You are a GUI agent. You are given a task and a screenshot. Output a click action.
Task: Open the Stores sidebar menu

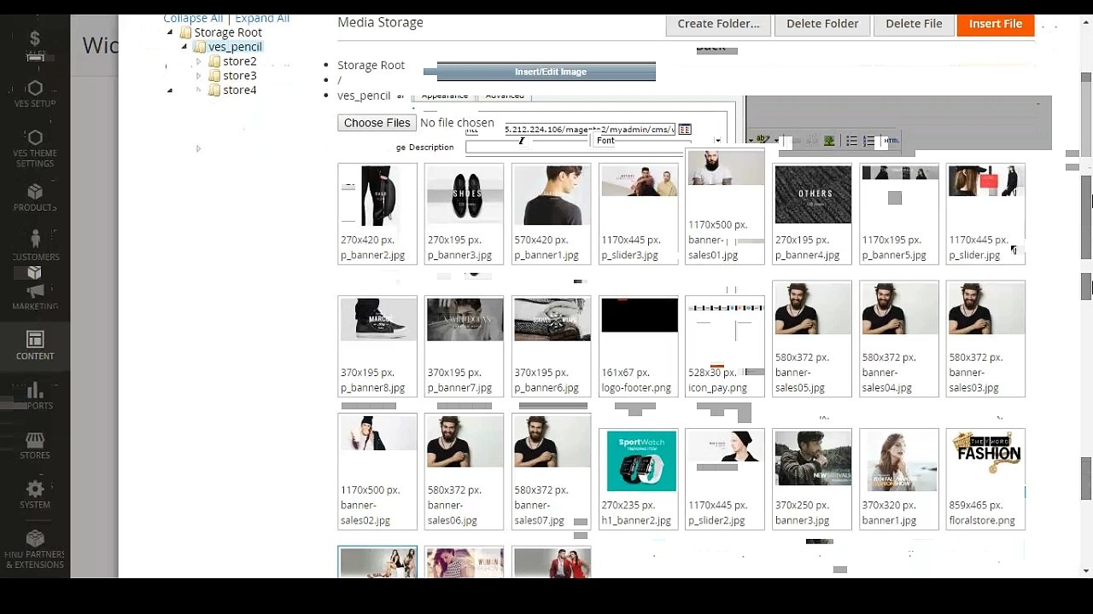pos(35,445)
